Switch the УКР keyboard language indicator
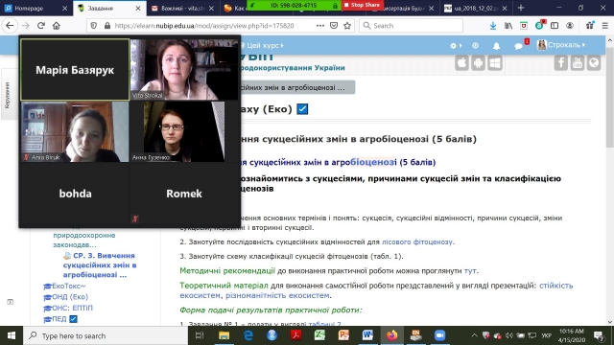 tap(547, 335)
